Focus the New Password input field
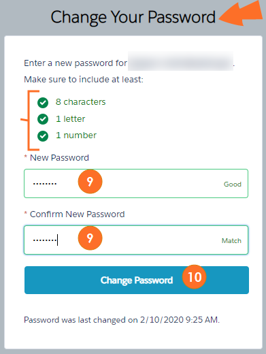Image resolution: width=266 pixels, height=354 pixels. pyautogui.click(x=136, y=183)
